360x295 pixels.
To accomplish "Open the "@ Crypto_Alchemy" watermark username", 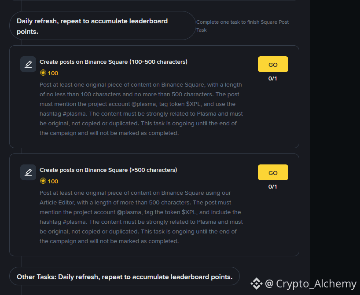I will 311,284.
